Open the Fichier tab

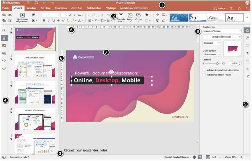point(6,8)
